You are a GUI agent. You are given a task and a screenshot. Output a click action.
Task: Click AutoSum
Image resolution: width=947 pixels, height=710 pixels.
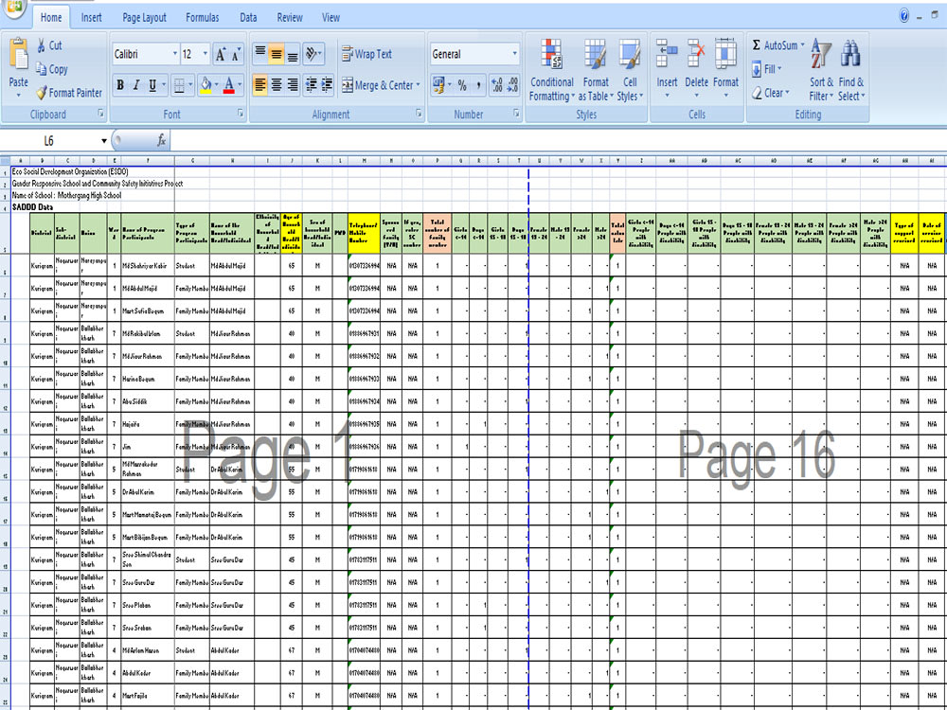775,45
